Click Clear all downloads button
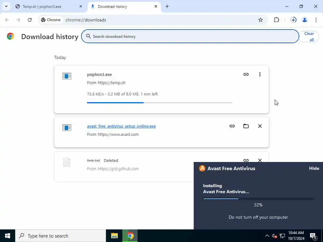Screen dimensions: 323x242 [x=309, y=37]
